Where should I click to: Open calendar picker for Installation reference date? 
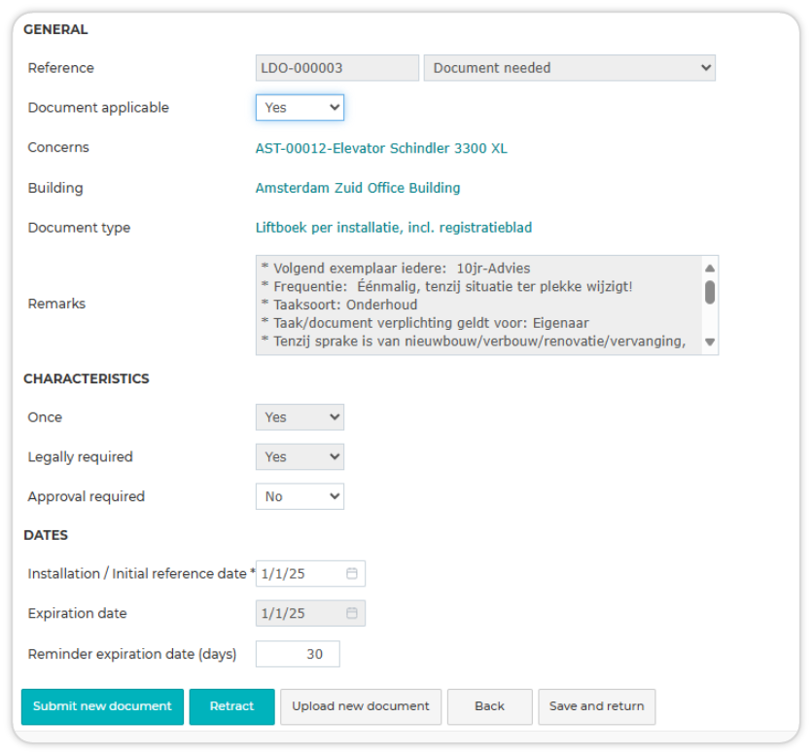(x=352, y=573)
